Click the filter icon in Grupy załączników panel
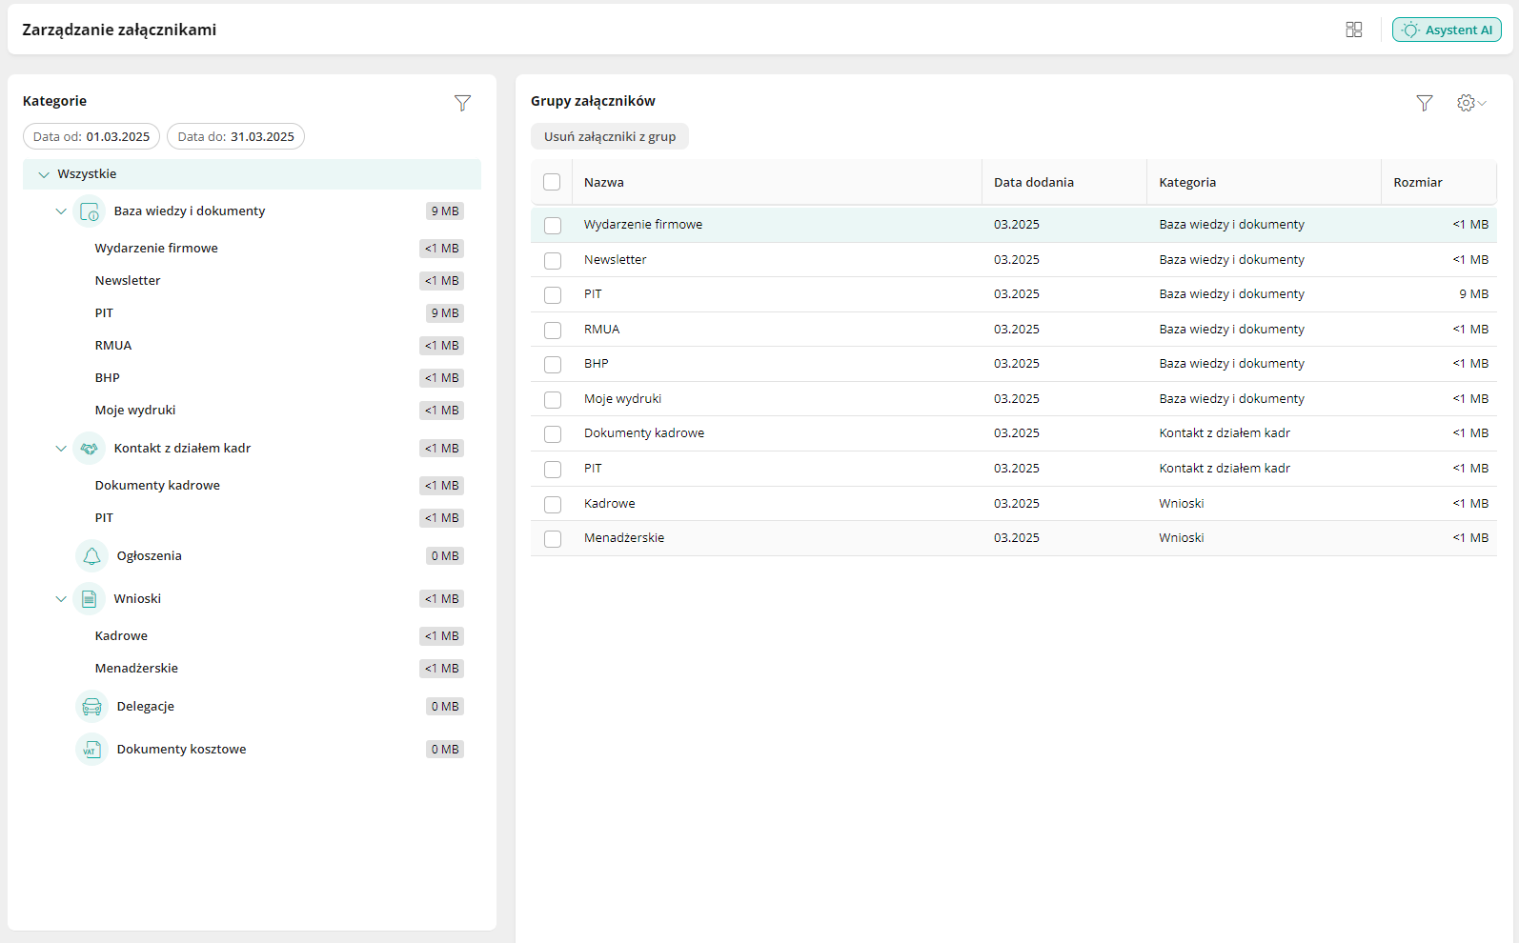 click(x=1425, y=103)
